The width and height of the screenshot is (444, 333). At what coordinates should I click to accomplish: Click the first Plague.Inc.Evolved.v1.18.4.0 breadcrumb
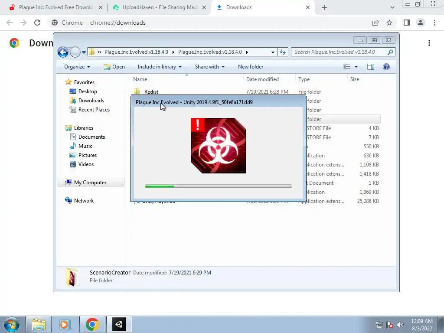[136, 52]
